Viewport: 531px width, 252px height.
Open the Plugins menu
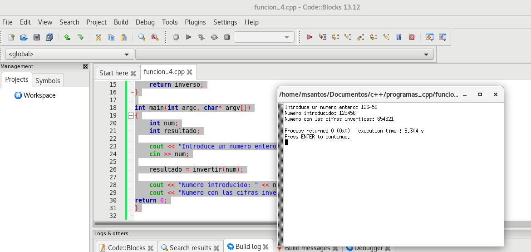click(195, 22)
